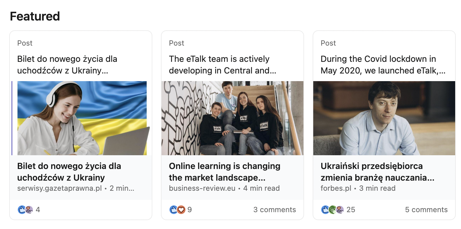
Task: Click the support reaction icon on gazetaprawna post
Action: [29, 210]
